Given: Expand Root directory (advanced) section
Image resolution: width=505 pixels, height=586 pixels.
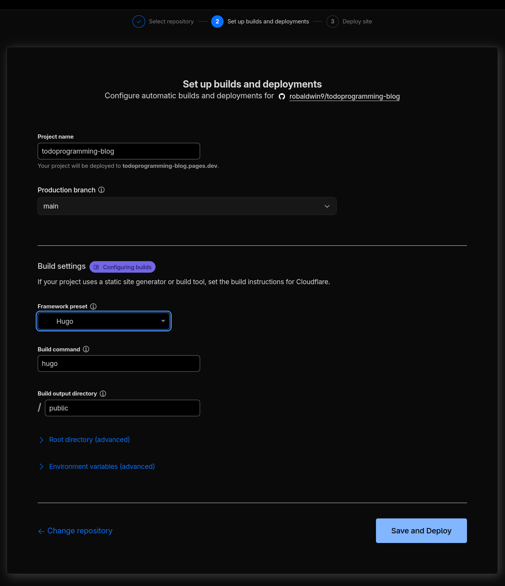Looking at the screenshot, I should (x=84, y=440).
